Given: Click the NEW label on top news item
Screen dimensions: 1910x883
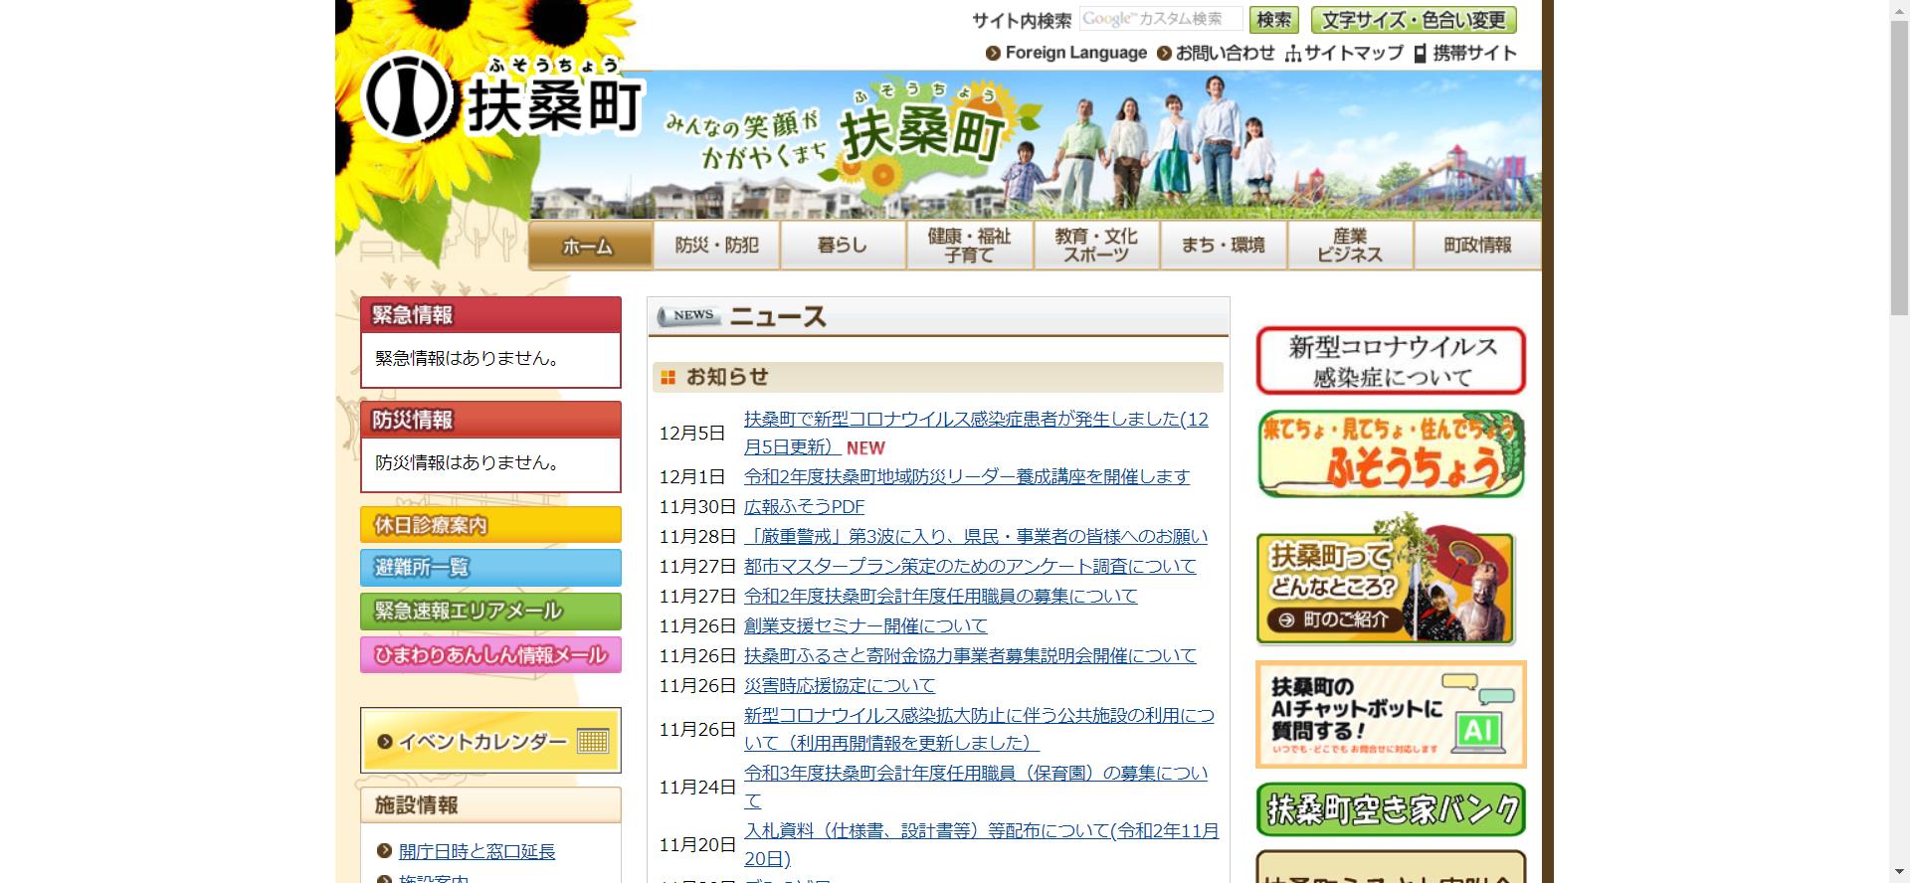Looking at the screenshot, I should [x=865, y=447].
